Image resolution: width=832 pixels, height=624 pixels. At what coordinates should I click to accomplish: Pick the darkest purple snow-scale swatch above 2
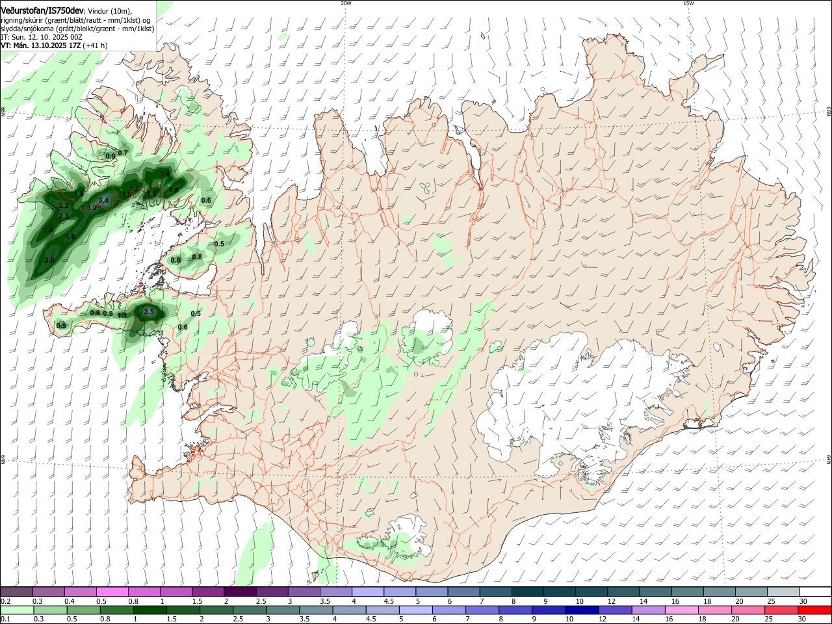pos(239,592)
